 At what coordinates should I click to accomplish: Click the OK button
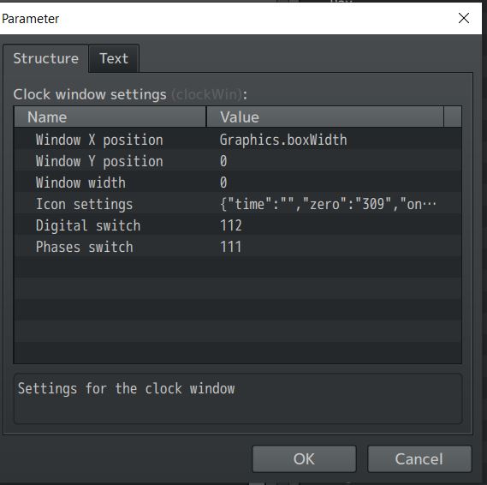pyautogui.click(x=304, y=459)
